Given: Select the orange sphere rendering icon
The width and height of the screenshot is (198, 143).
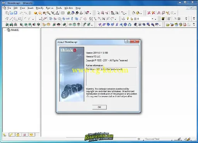Looking at the screenshot, I should point(40,13).
